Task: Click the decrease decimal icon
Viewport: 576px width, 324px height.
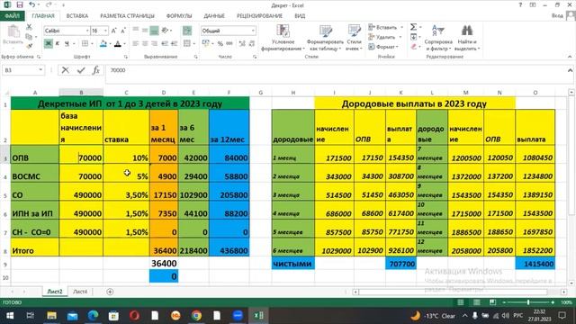Action: point(252,44)
